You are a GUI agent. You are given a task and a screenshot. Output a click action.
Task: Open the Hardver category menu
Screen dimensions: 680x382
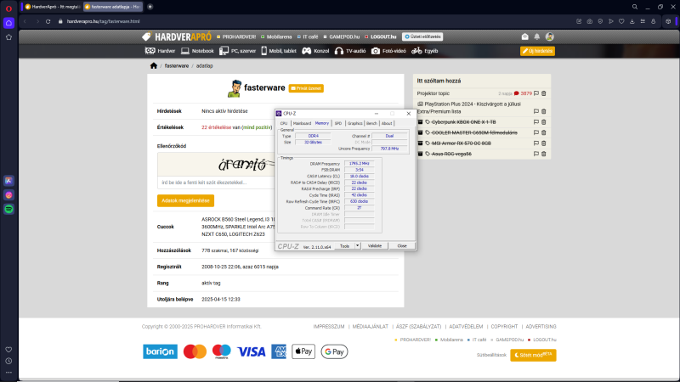point(160,51)
